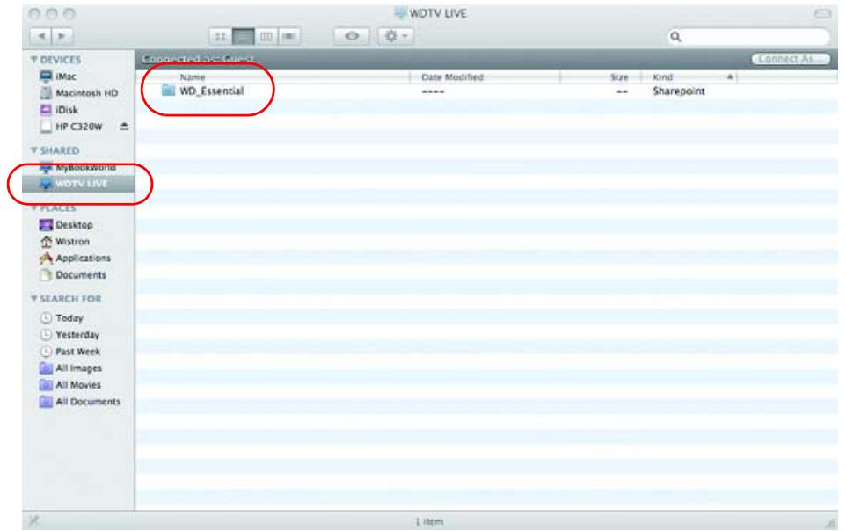Click the Sharepoint kind cell
The height and width of the screenshot is (531, 846).
(x=679, y=91)
